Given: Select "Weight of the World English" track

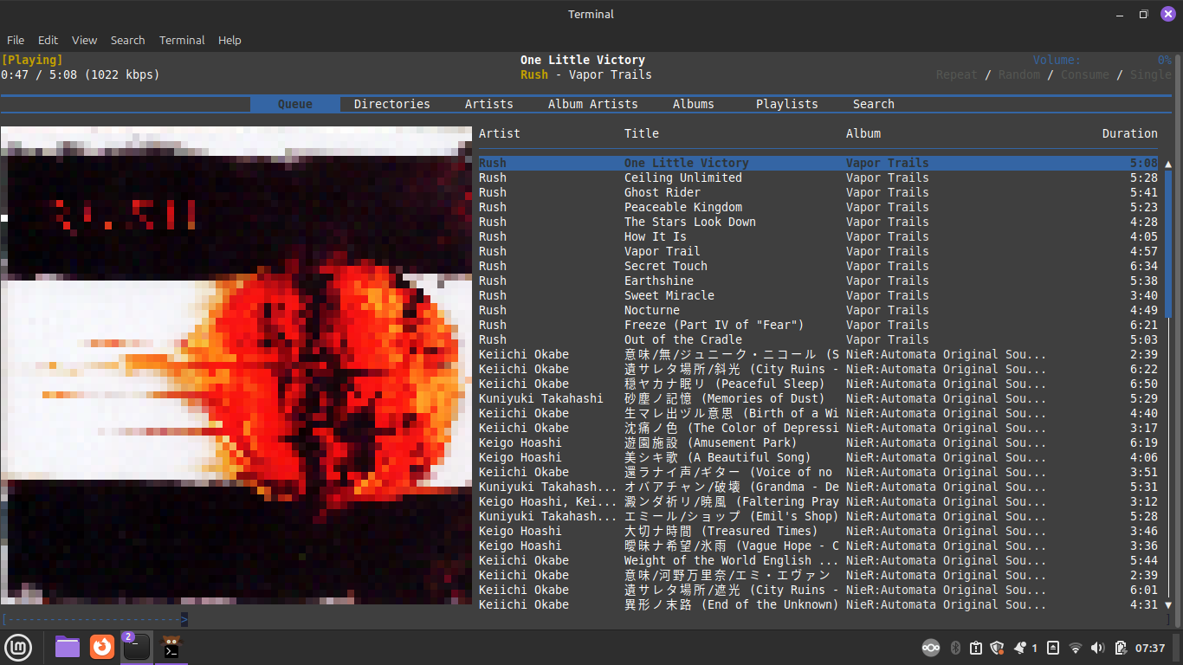Looking at the screenshot, I should 818,560.
